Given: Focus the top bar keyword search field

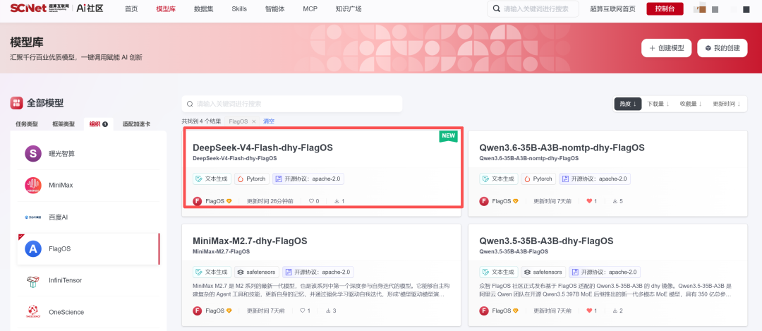Looking at the screenshot, I should (x=533, y=8).
